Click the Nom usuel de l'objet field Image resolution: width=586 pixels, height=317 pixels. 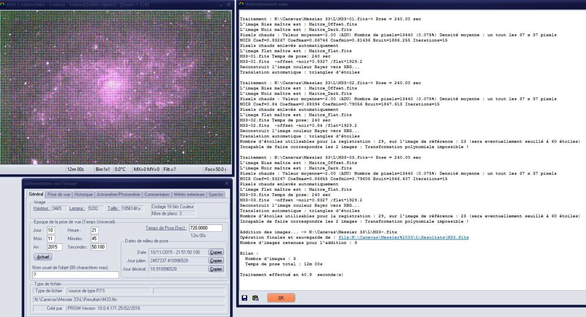[76, 275]
